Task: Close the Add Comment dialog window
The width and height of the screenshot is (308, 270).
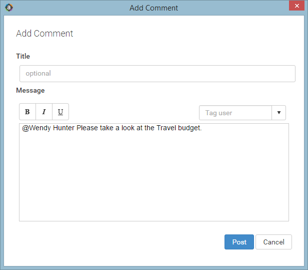Action: 297,6
